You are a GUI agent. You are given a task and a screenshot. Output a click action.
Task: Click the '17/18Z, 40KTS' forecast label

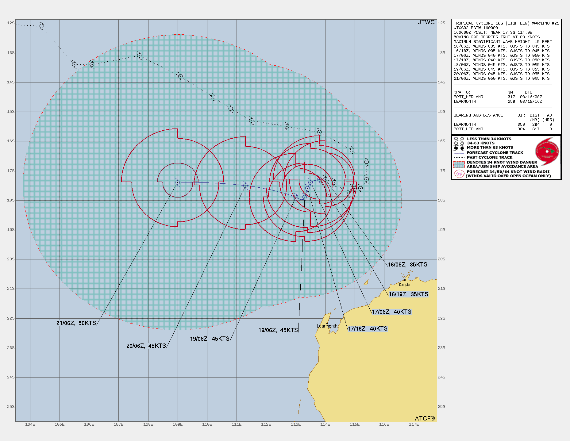pyautogui.click(x=368, y=328)
